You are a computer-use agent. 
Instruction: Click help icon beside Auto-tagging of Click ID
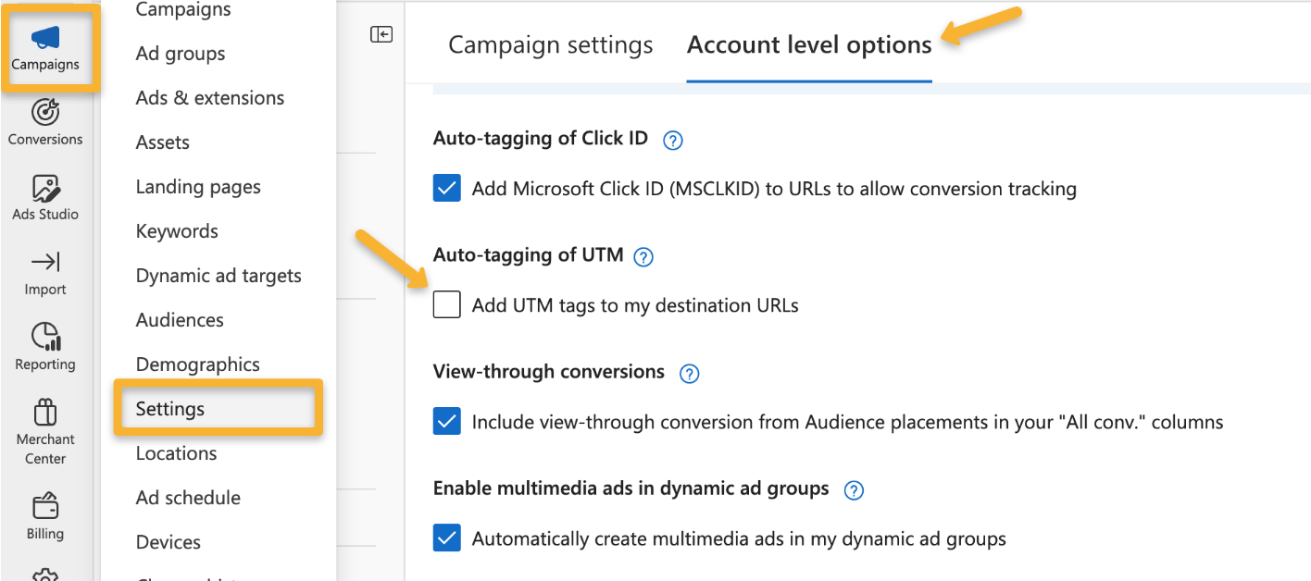point(674,141)
